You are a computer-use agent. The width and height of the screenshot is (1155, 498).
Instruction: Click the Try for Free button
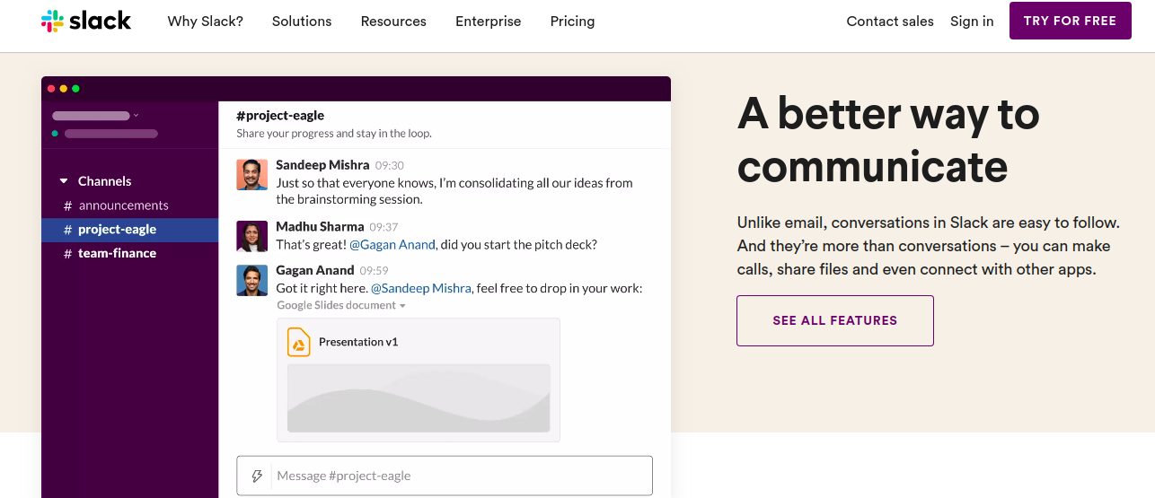coord(1070,21)
